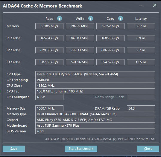The width and height of the screenshot is (161, 157).
Task: Click the Close button at bottom
Action: coord(148,149)
